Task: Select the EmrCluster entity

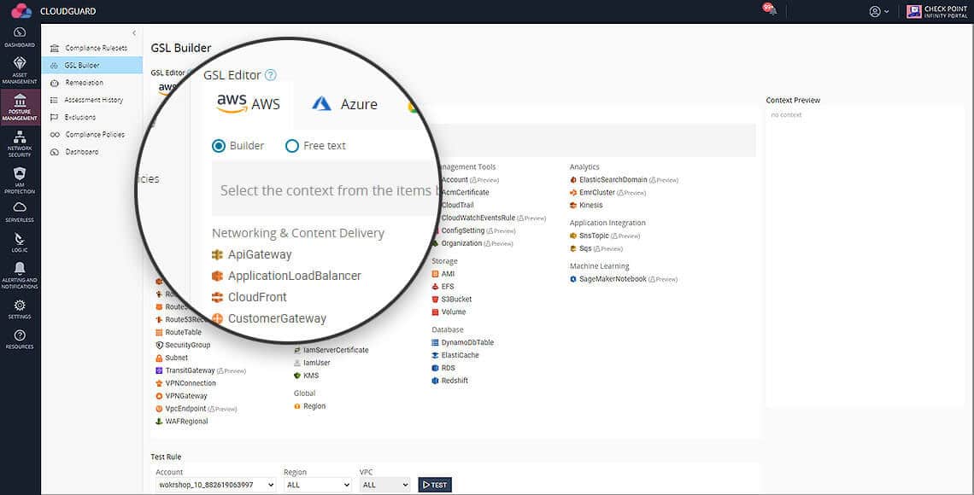Action: (x=597, y=192)
